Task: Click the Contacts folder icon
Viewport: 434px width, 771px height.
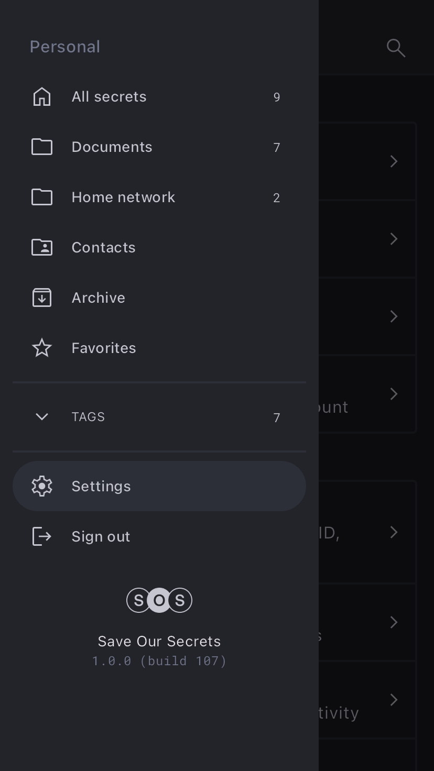Action: point(42,247)
